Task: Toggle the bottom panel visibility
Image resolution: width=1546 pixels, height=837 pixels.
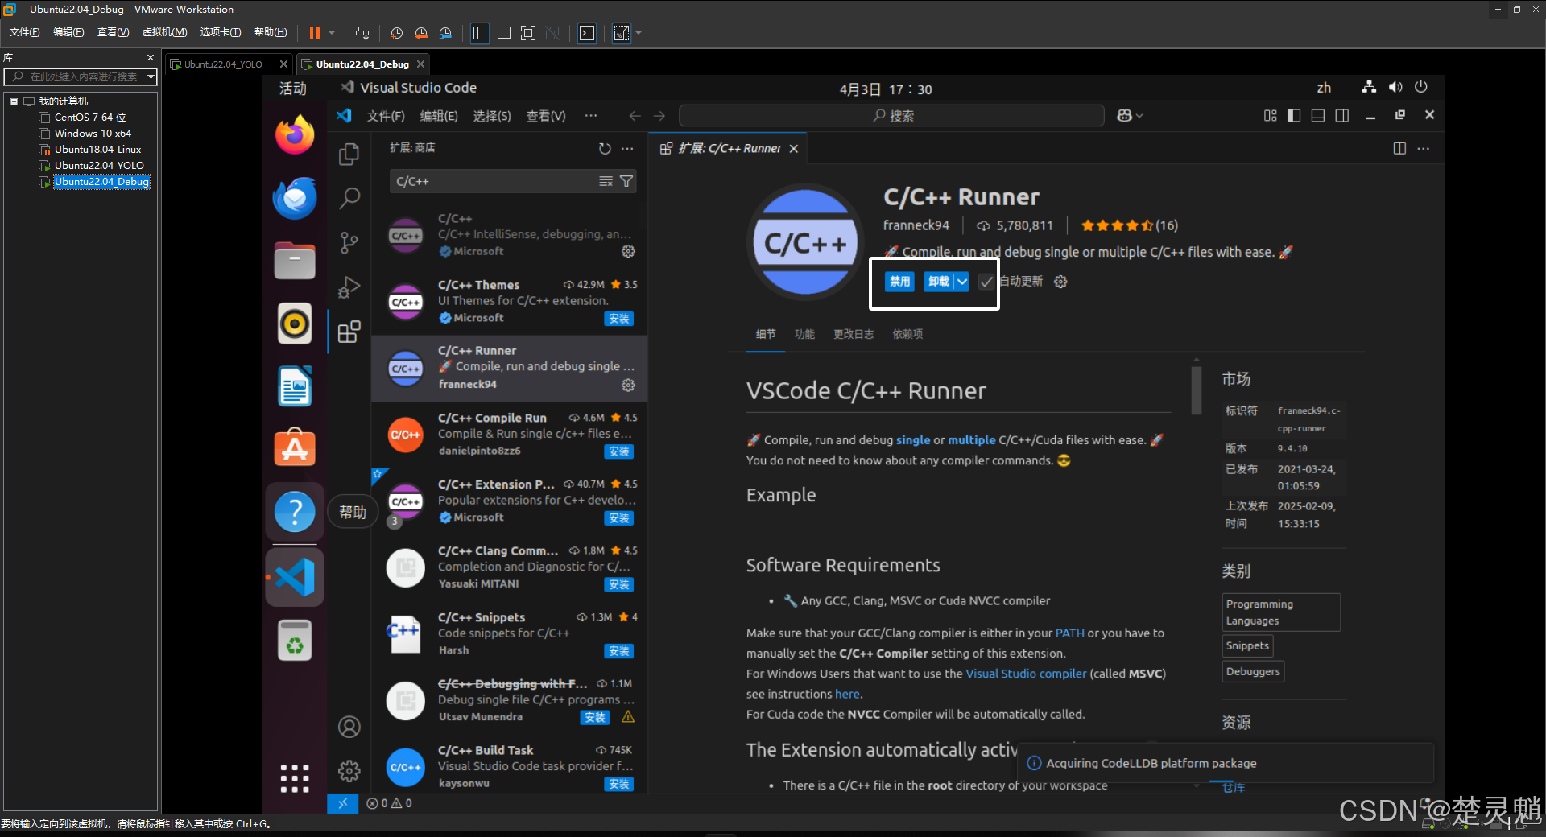Action: click(1318, 116)
